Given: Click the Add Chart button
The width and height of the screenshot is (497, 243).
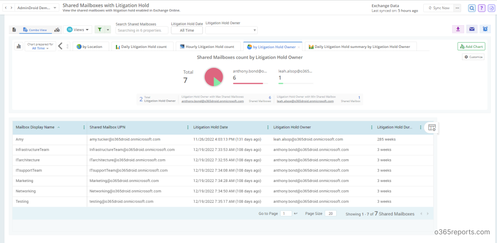Looking at the screenshot, I should click(x=471, y=46).
